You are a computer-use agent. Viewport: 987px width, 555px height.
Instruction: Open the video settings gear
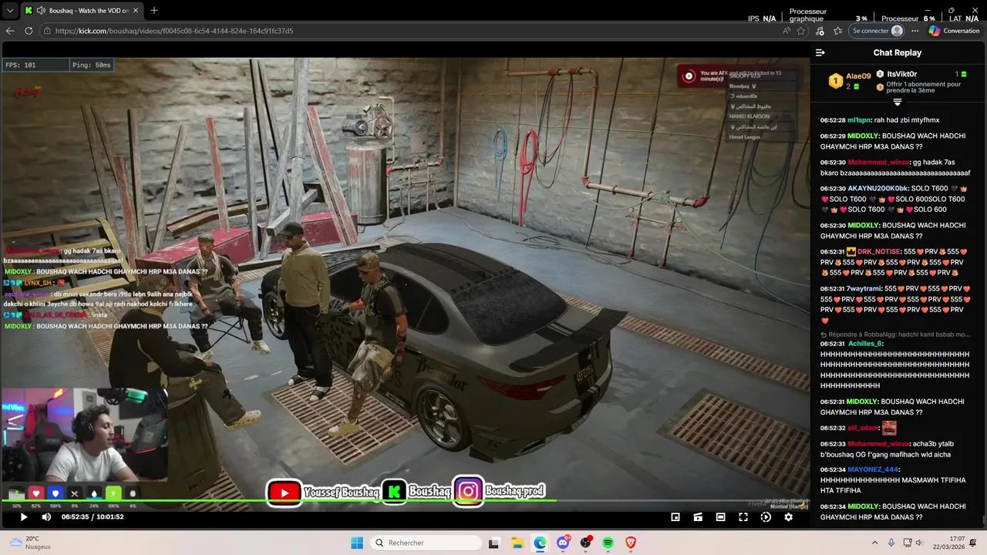pos(788,517)
